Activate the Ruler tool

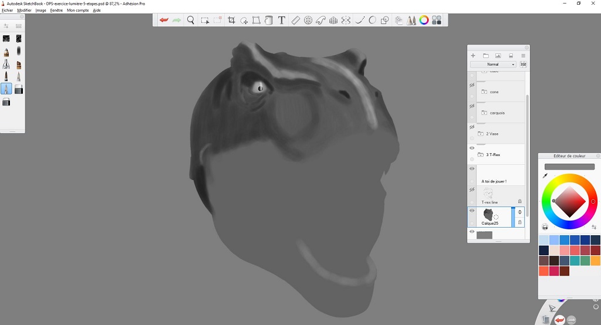click(295, 20)
